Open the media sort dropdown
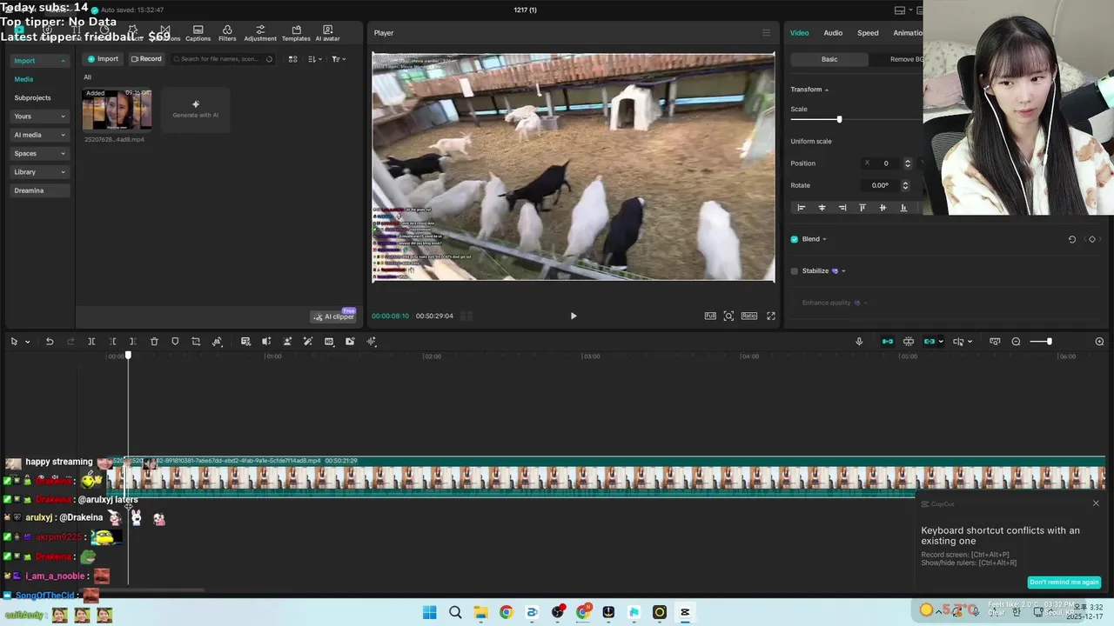The width and height of the screenshot is (1114, 626). (315, 59)
